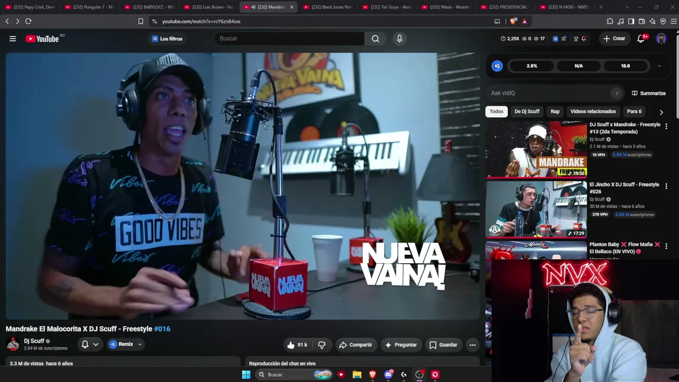Go back in browser history
Screen dimensions: 679x382
pyautogui.click(x=7, y=21)
